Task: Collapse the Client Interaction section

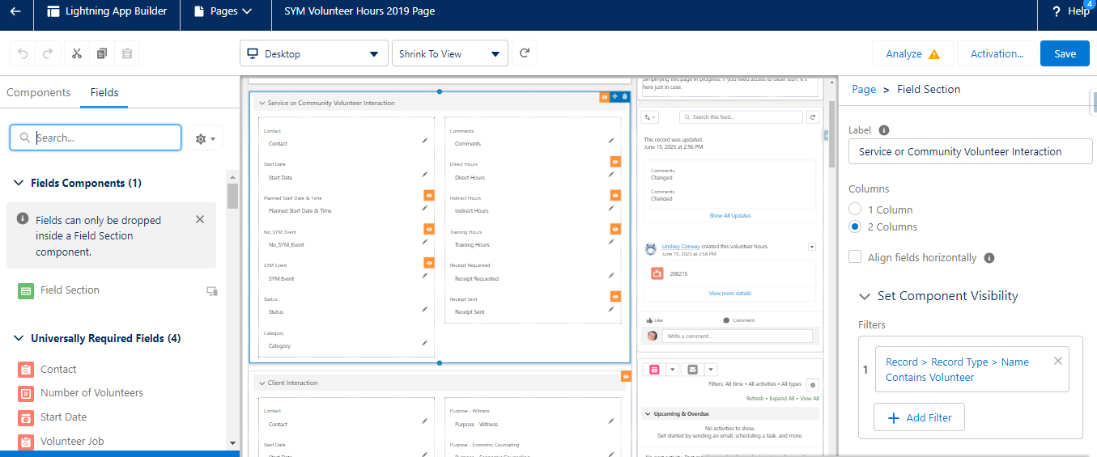Action: point(261,383)
